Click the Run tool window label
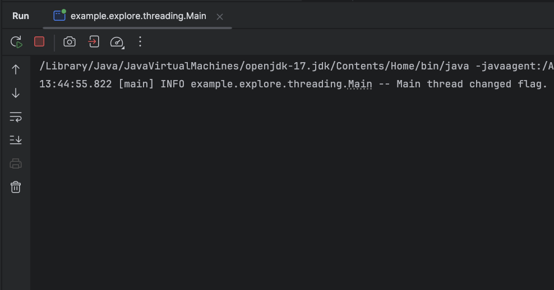This screenshot has width=554, height=290. tap(21, 16)
